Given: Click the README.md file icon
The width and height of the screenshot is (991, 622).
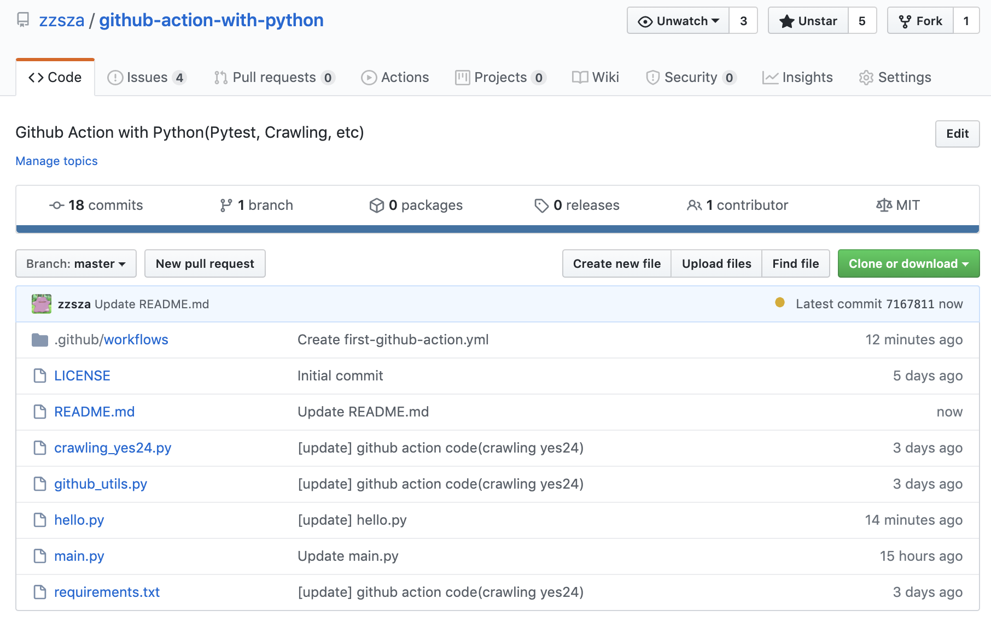Looking at the screenshot, I should click(x=40, y=412).
